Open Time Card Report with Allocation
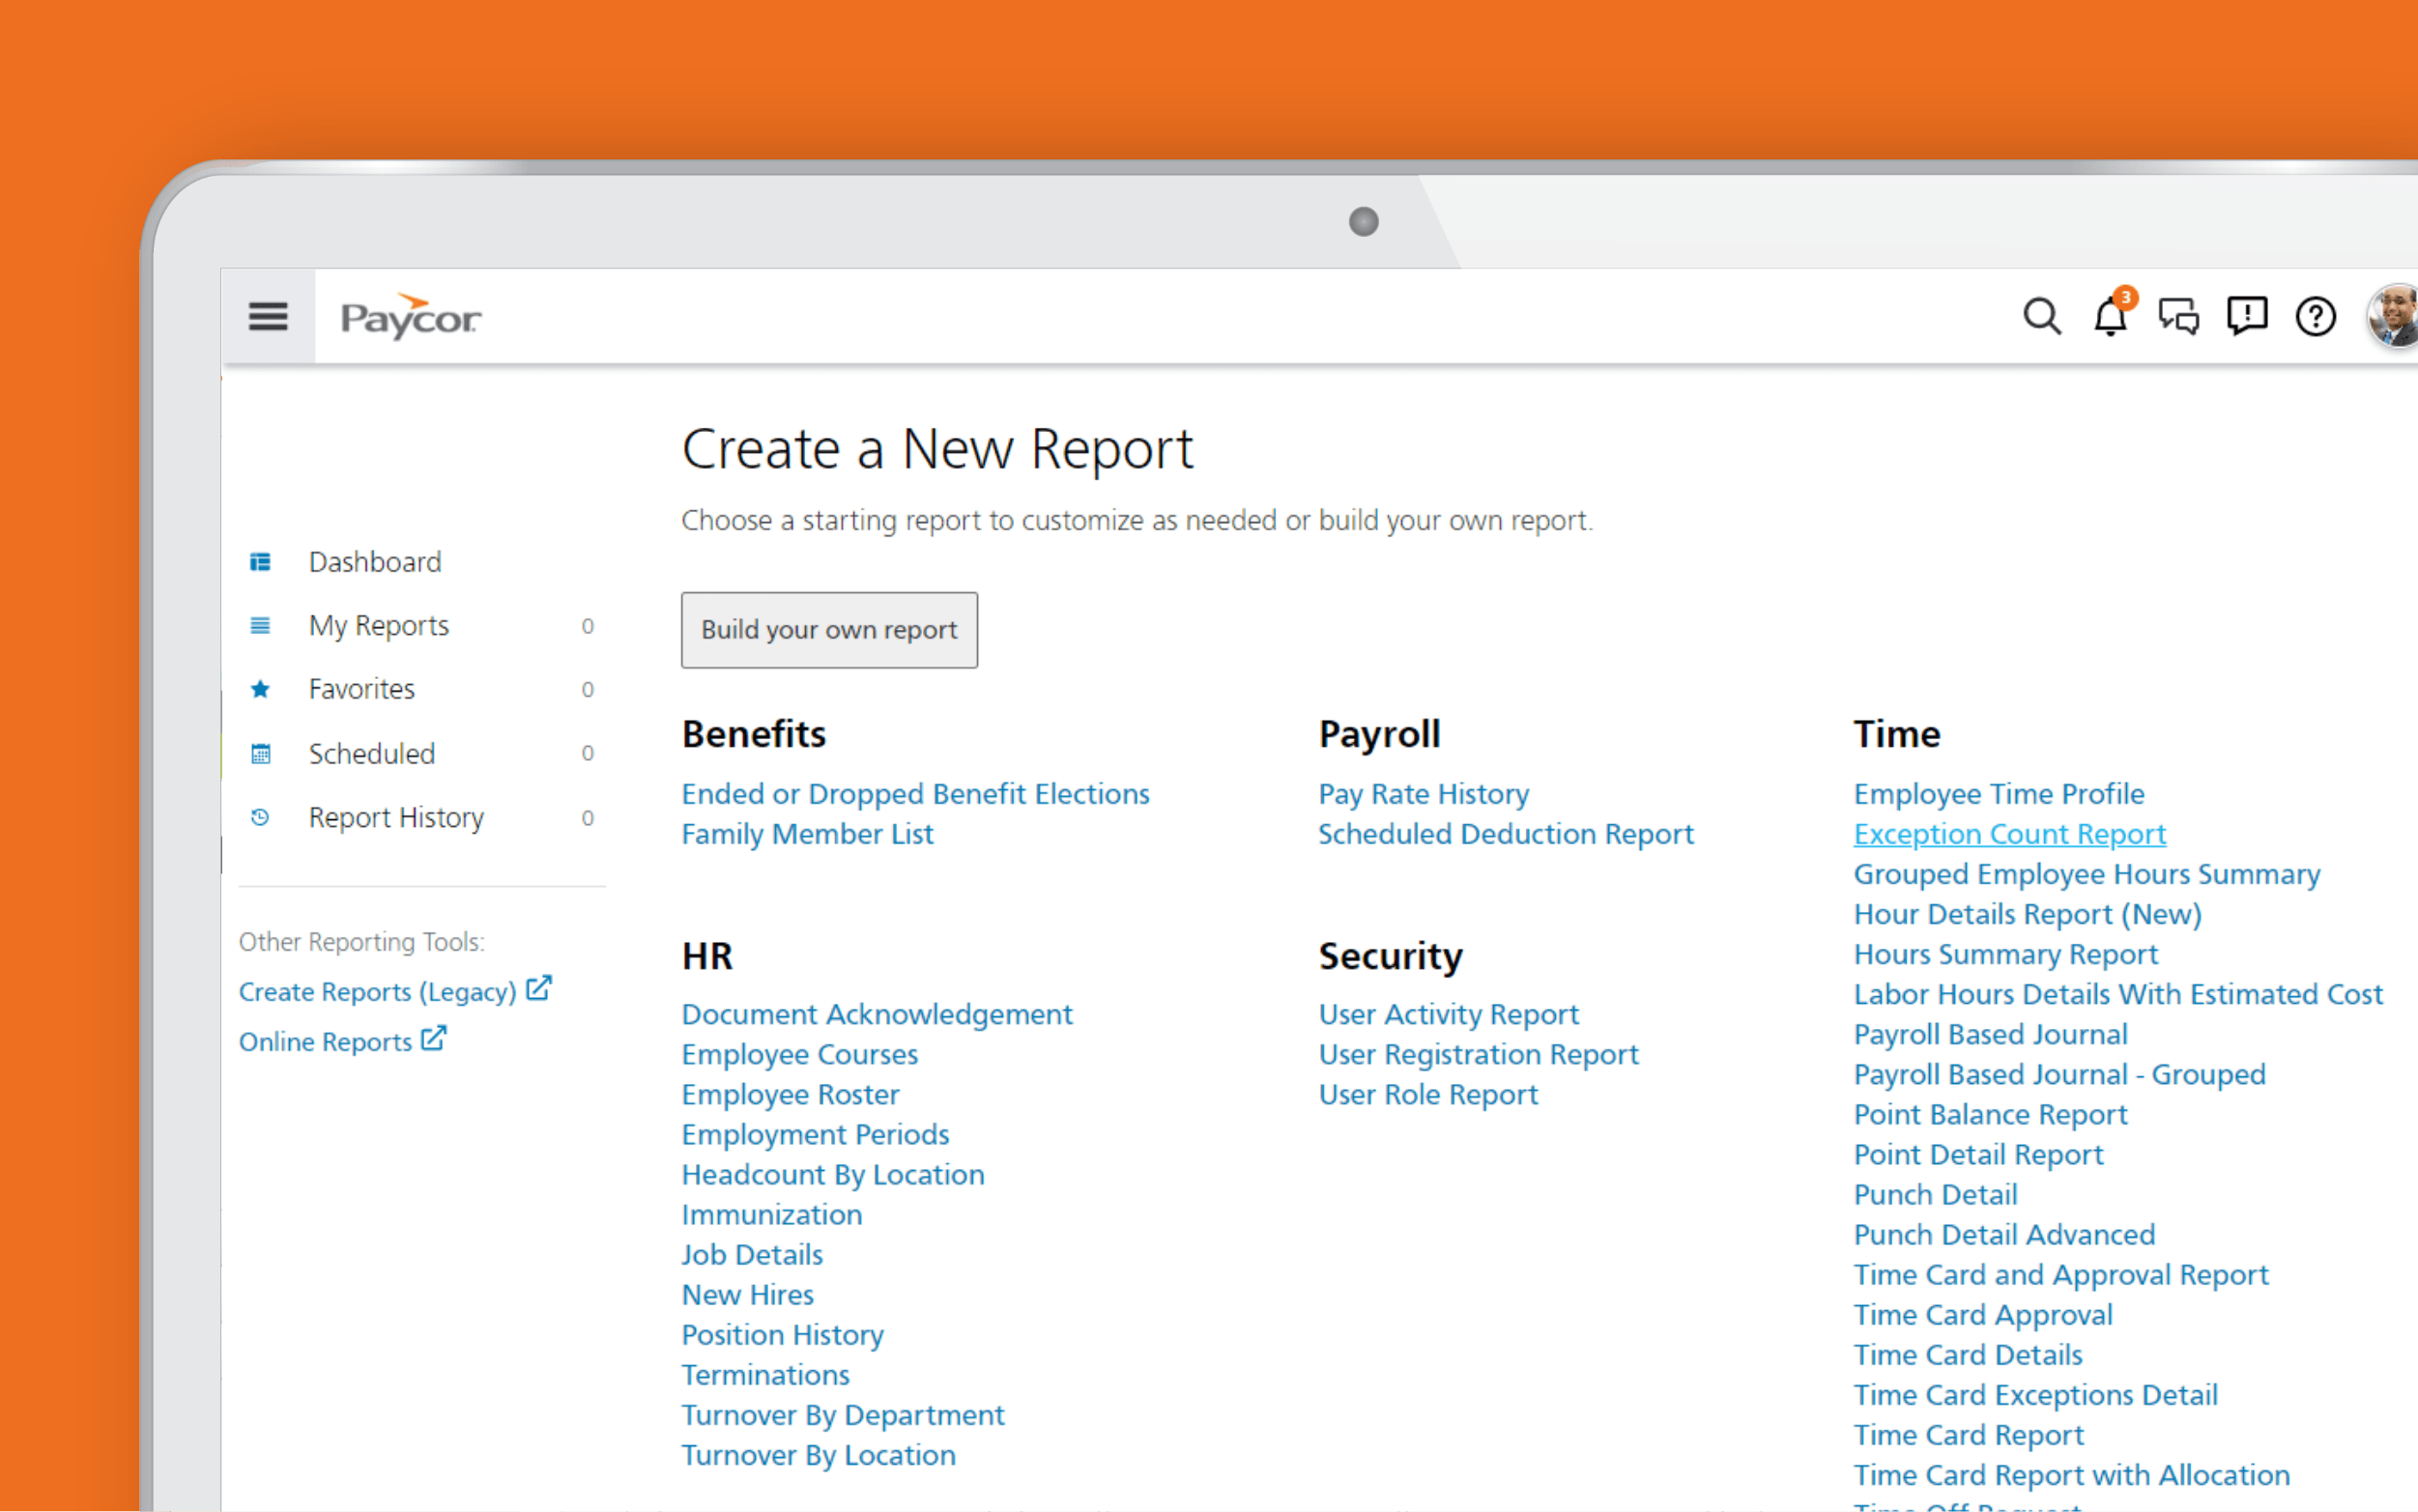The height and width of the screenshot is (1512, 2418). point(2072,1475)
